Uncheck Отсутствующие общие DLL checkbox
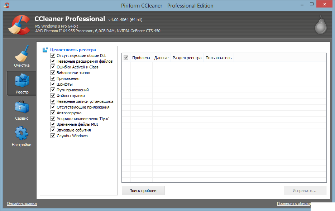 pyautogui.click(x=53, y=56)
